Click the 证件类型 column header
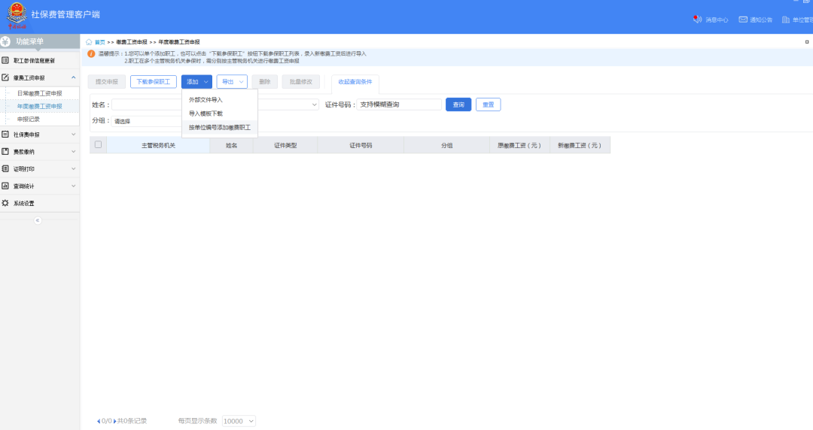 click(x=285, y=146)
